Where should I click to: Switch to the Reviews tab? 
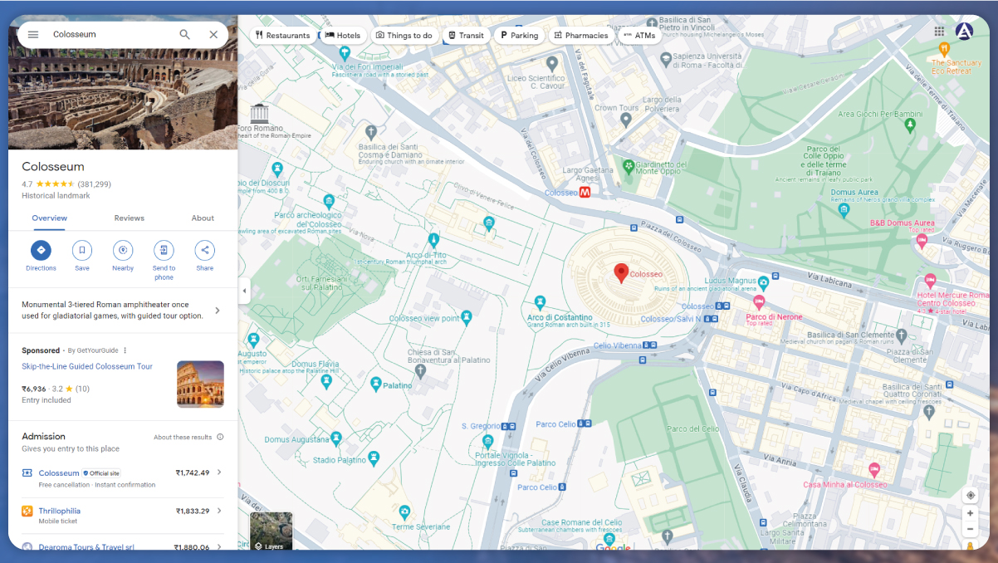[129, 218]
